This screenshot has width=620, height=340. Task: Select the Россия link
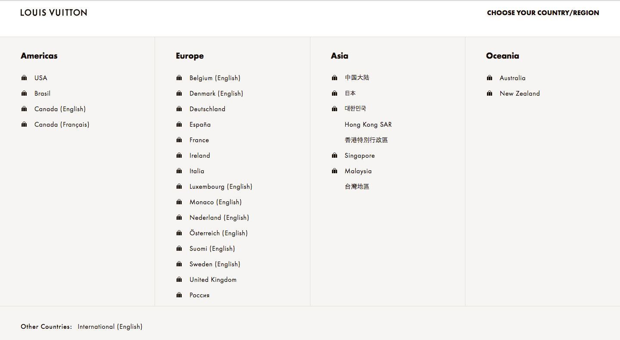tap(199, 295)
